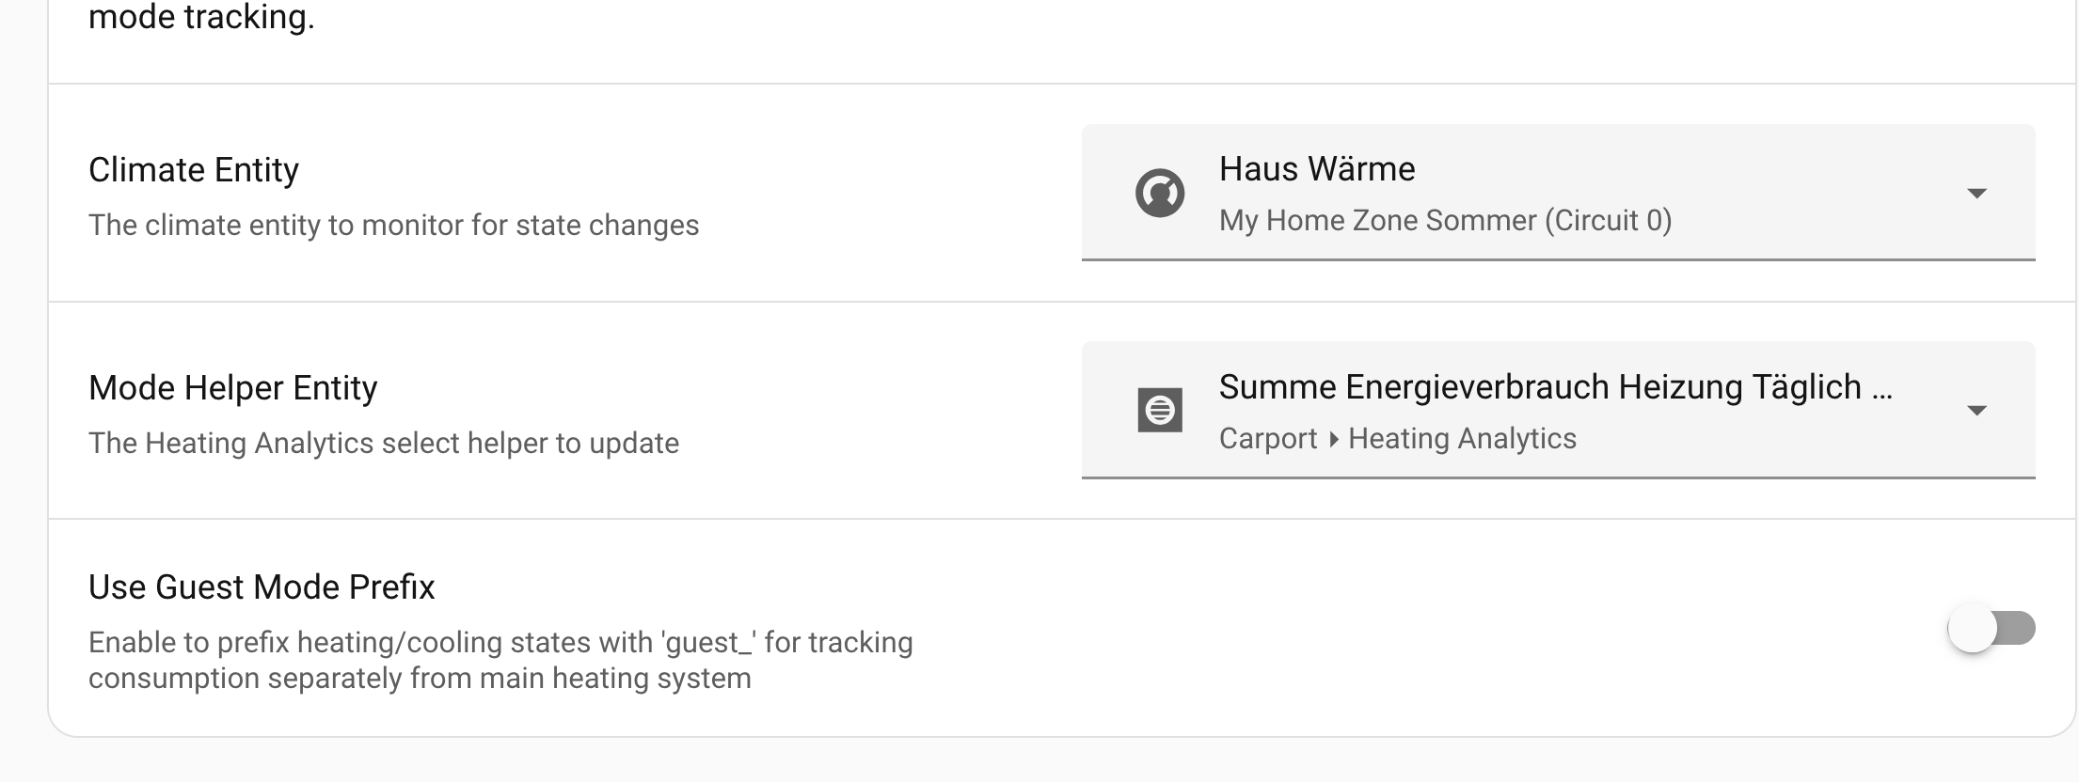
Task: Click the truncation ellipsis in helper entity name
Action: [x=1881, y=389]
